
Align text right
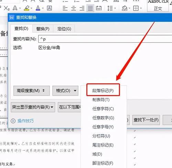tap(82, 8)
